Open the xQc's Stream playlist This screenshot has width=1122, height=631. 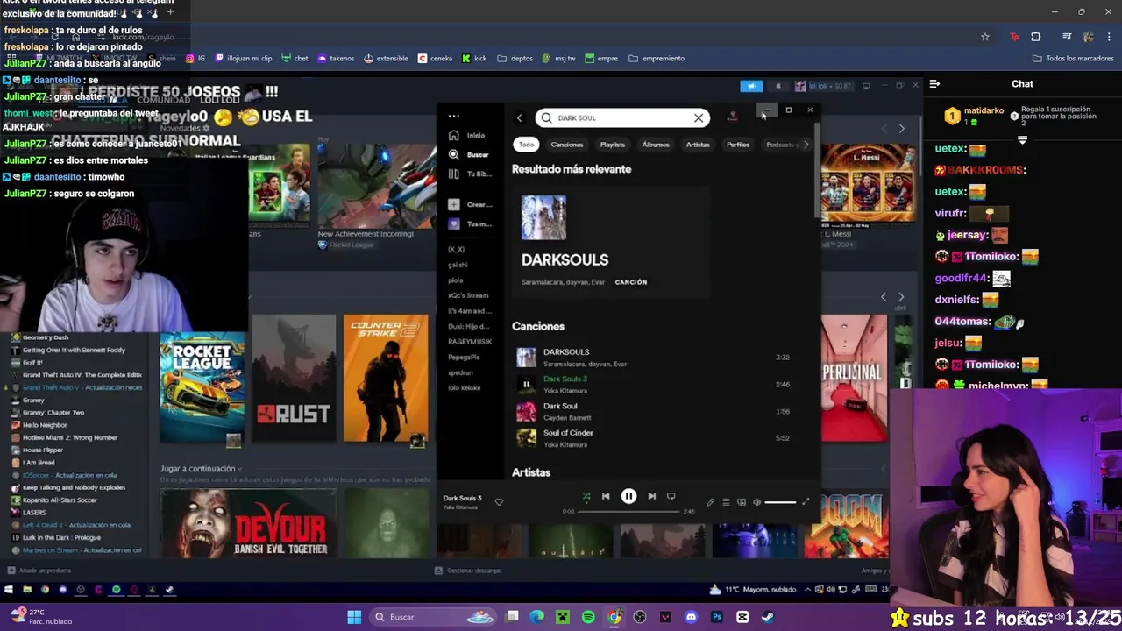(x=468, y=295)
